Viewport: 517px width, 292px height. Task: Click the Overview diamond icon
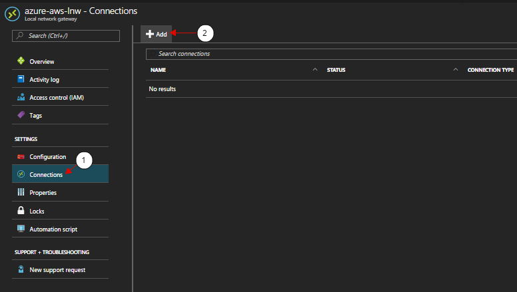[21, 61]
